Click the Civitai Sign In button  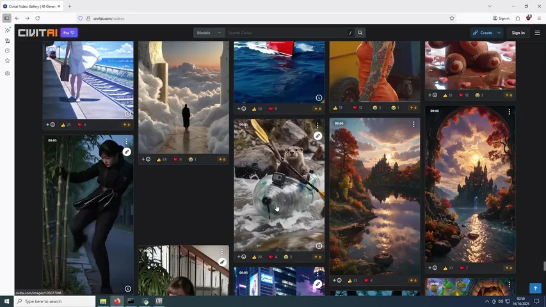tap(518, 33)
